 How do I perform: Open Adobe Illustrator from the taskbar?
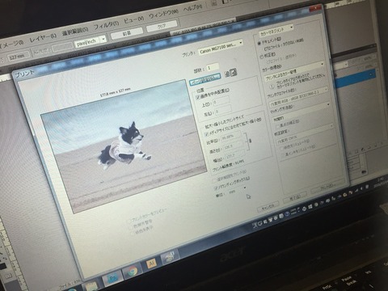[151, 263]
